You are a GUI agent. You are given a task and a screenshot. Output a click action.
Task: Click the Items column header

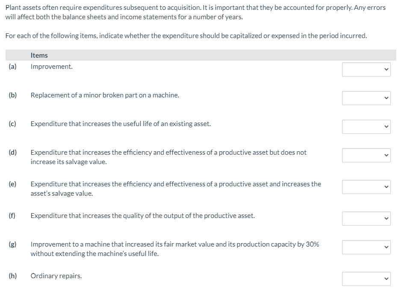[39, 55]
